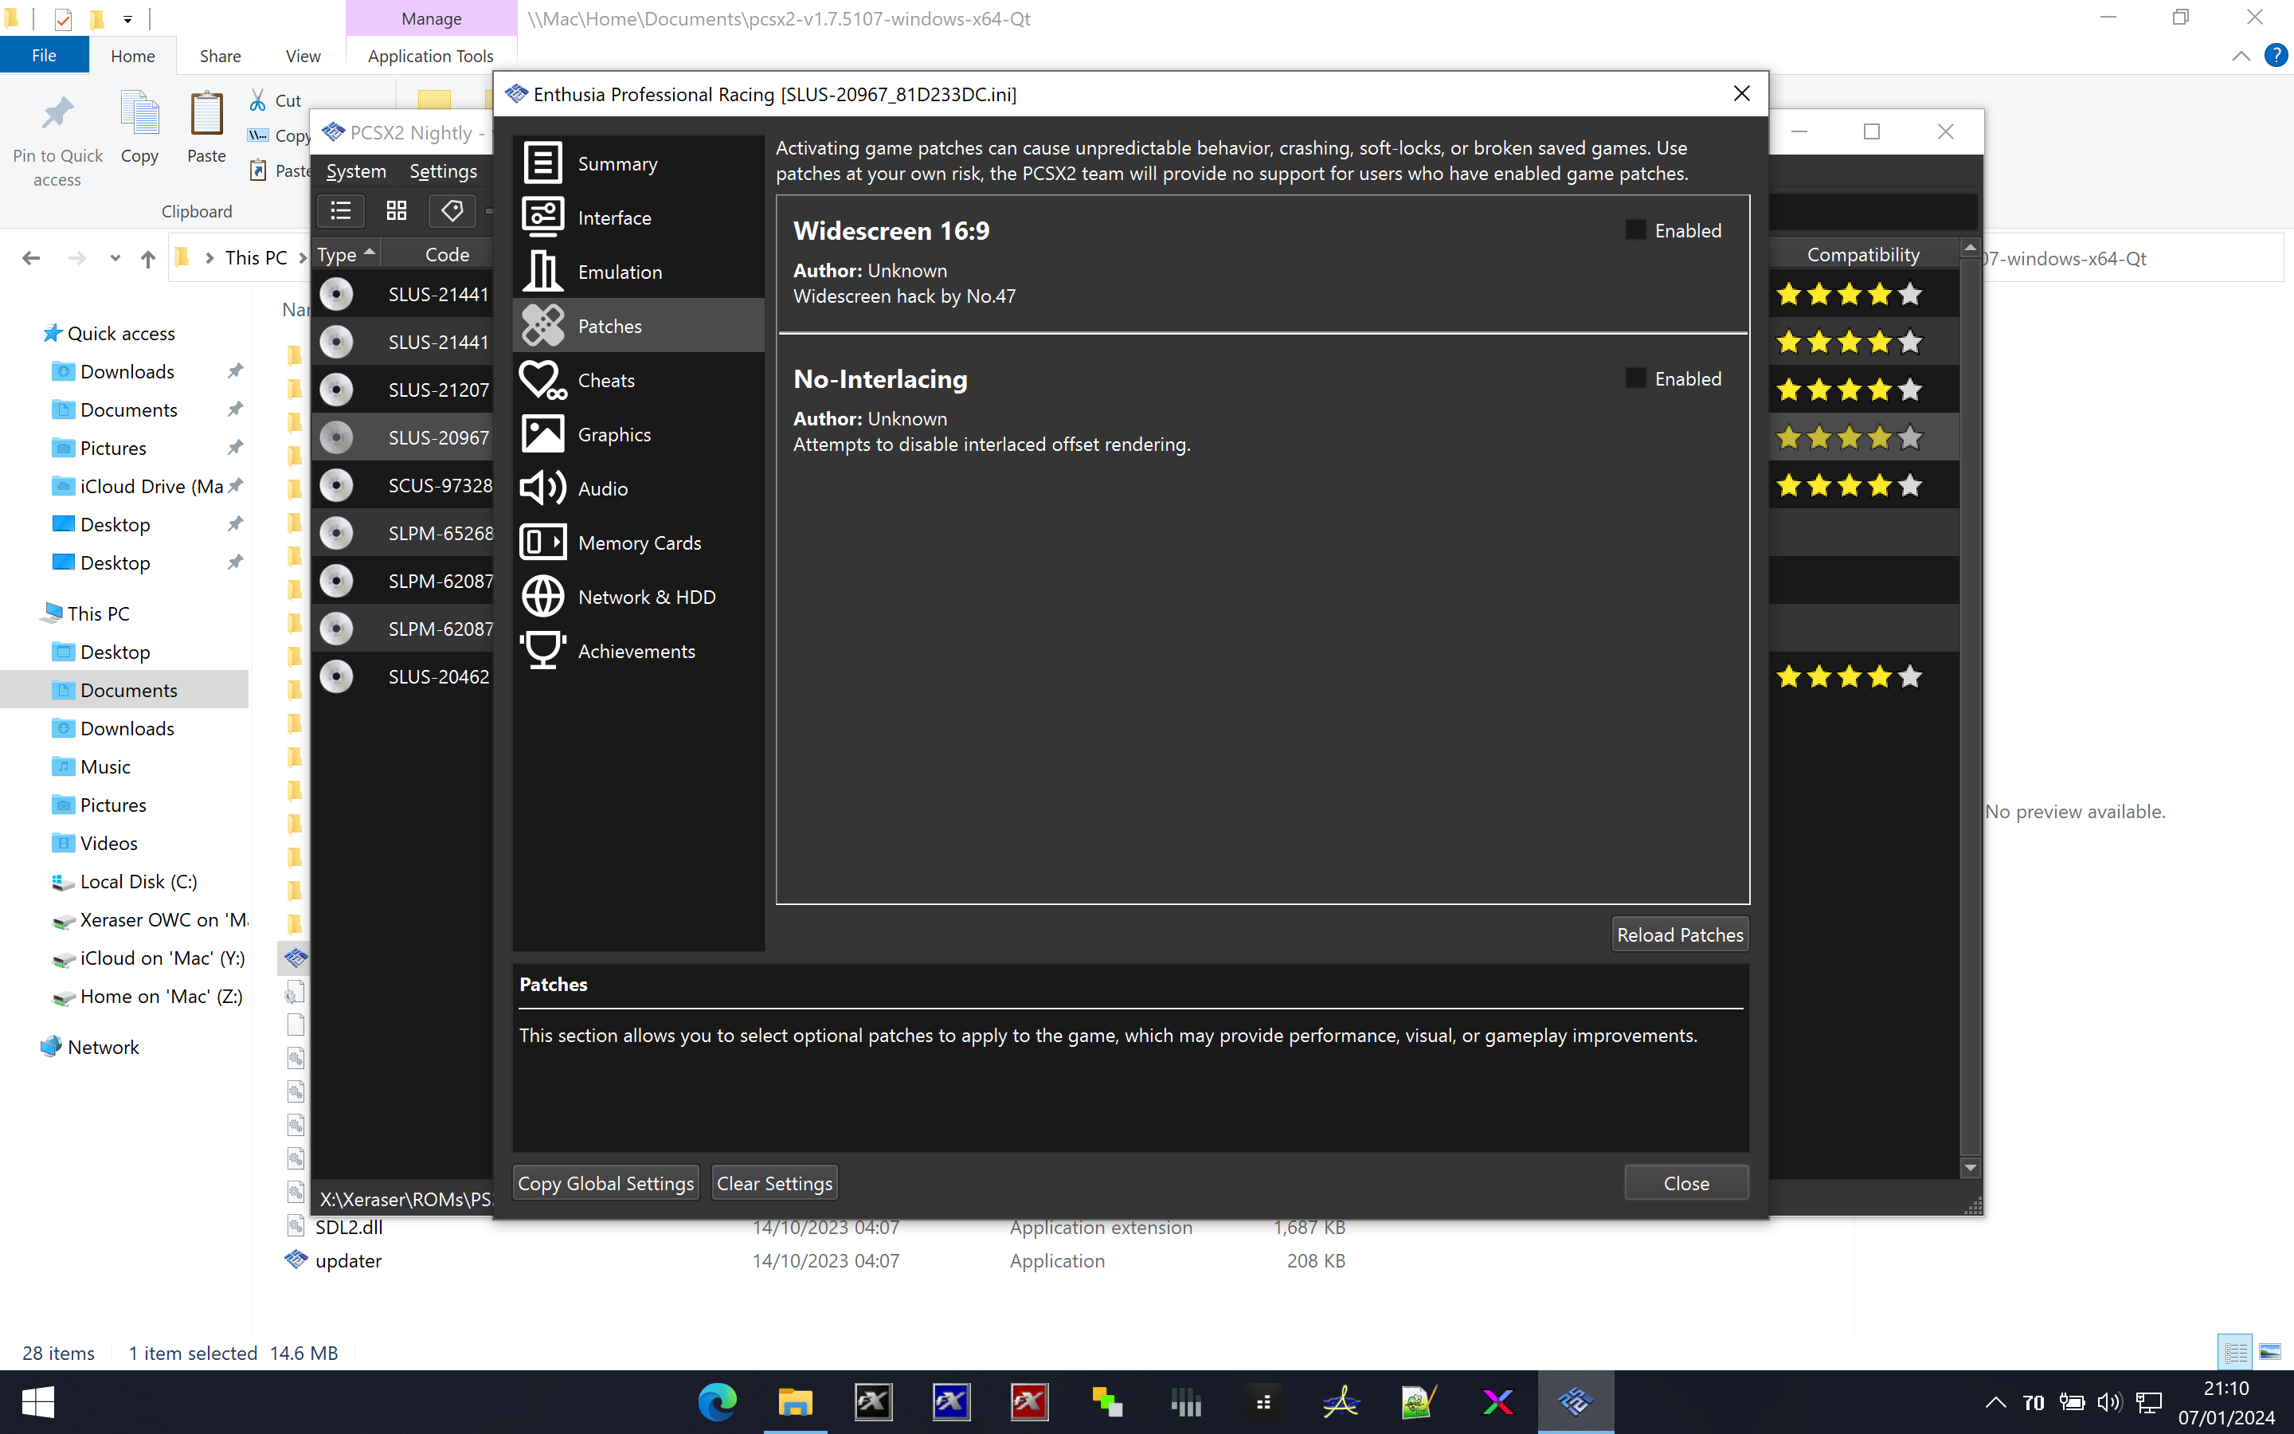Toggle PCSX2 show titles tag icon
The width and height of the screenshot is (2294, 1434).
(451, 210)
